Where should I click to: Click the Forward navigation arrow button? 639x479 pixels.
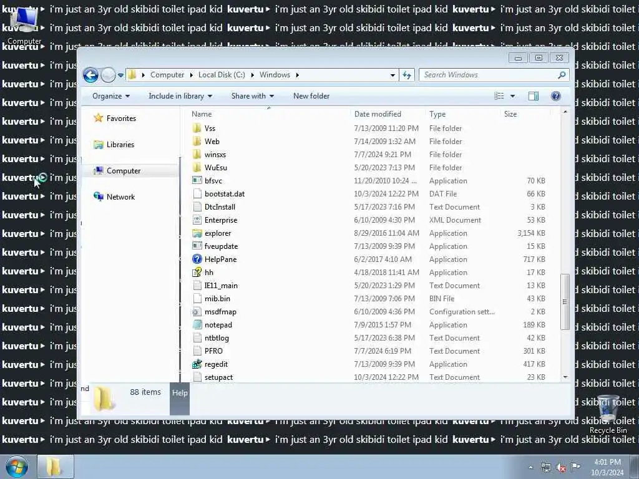108,75
